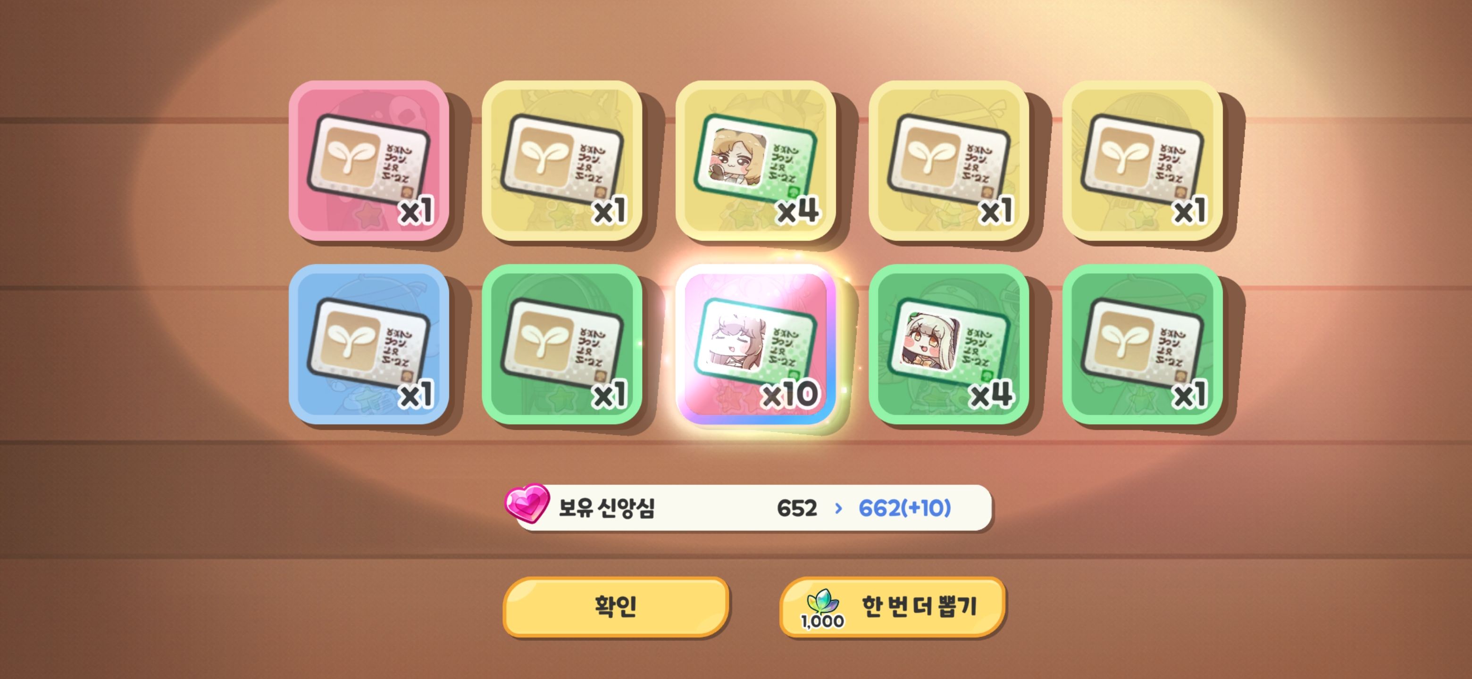Tap the x10 quantity on glowing card

[790, 394]
